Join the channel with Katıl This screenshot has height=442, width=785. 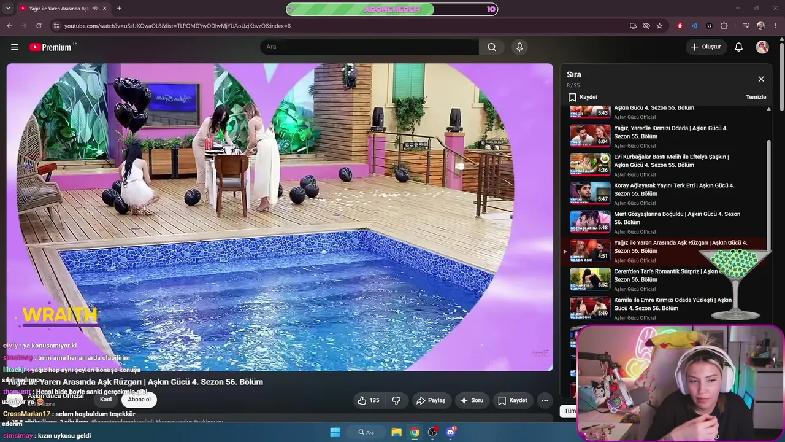click(x=105, y=400)
